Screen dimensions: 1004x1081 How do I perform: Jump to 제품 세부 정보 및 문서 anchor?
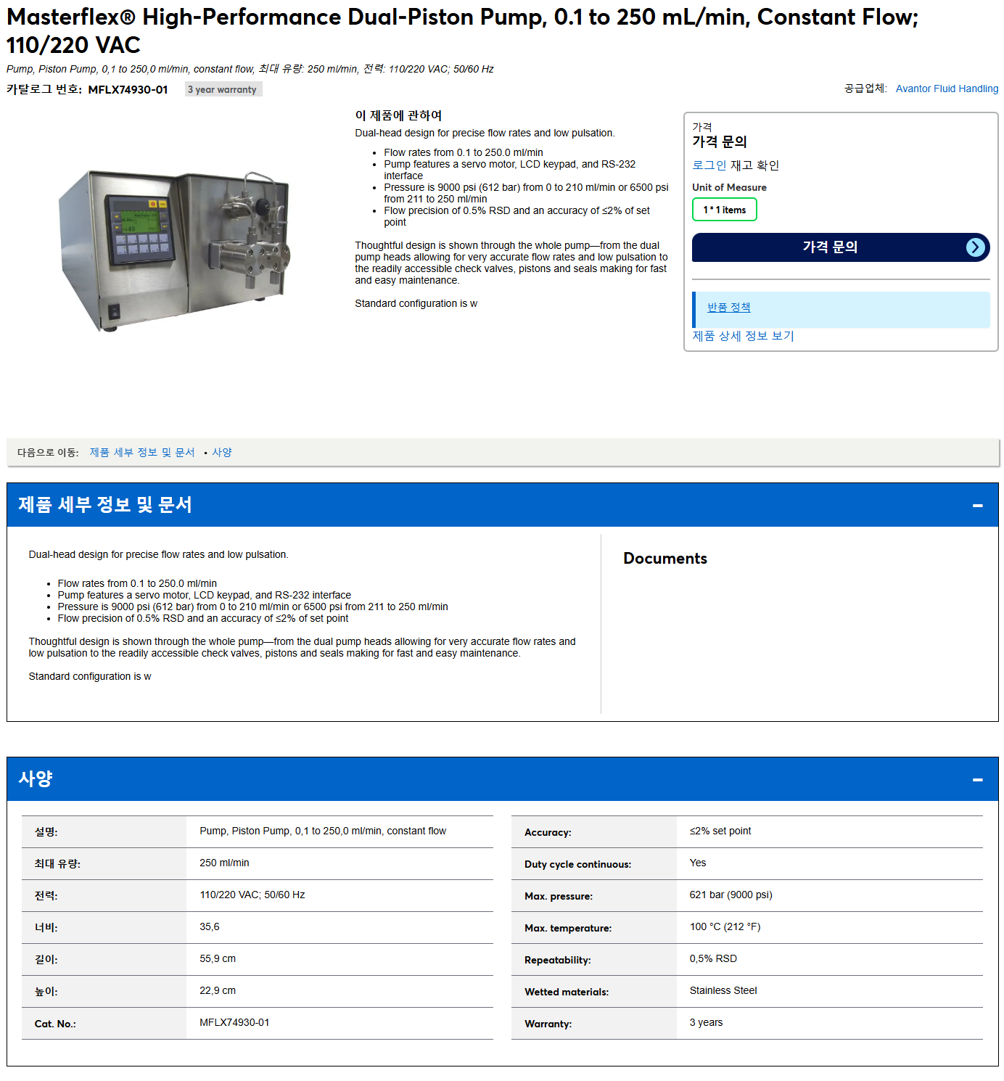pyautogui.click(x=142, y=452)
